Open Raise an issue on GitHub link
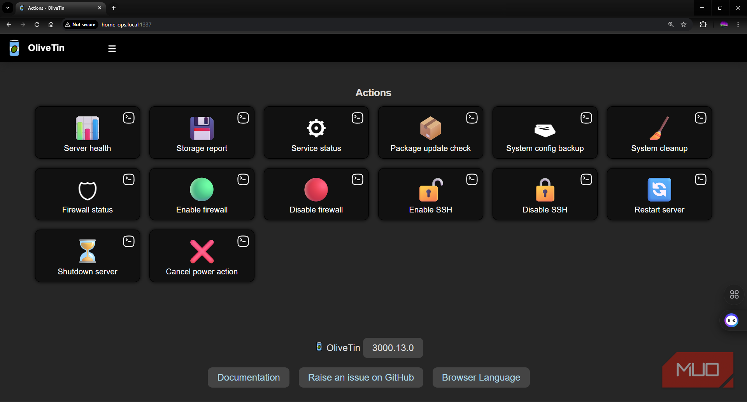This screenshot has height=402, width=747. click(361, 377)
